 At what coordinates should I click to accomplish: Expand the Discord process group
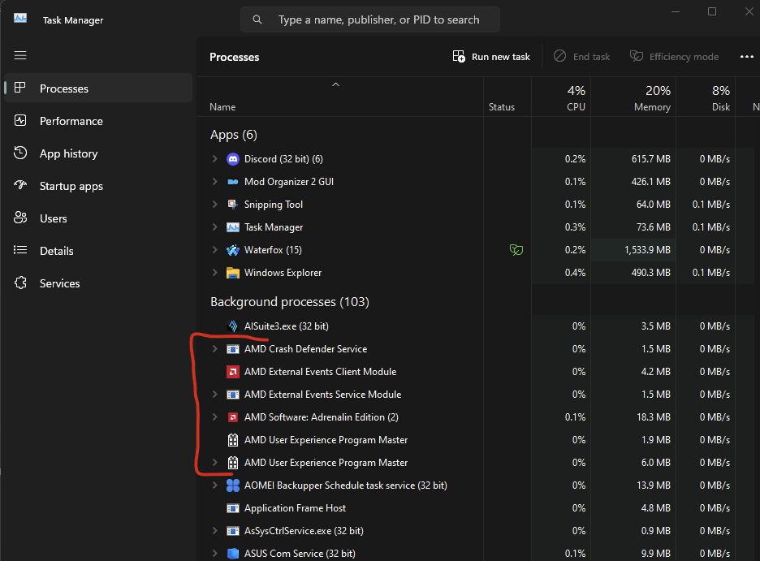(x=214, y=159)
